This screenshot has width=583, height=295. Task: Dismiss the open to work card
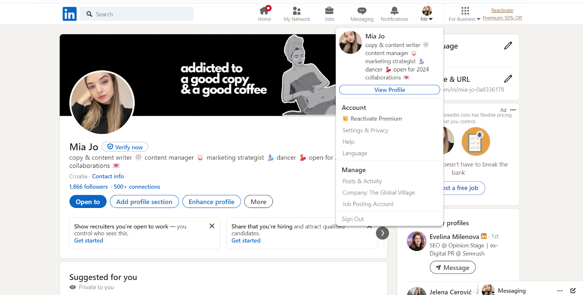point(212,226)
